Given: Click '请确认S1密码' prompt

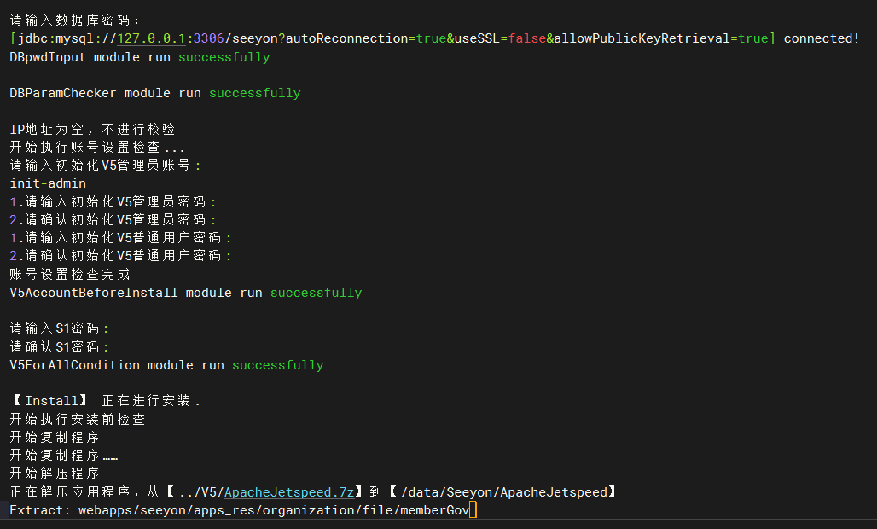Looking at the screenshot, I should (59, 346).
